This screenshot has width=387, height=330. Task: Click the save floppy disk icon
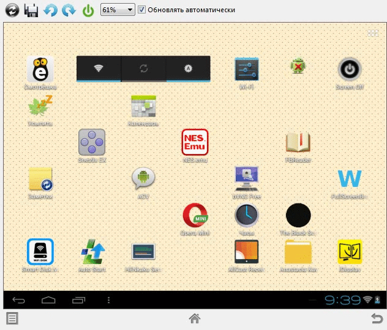click(x=31, y=10)
